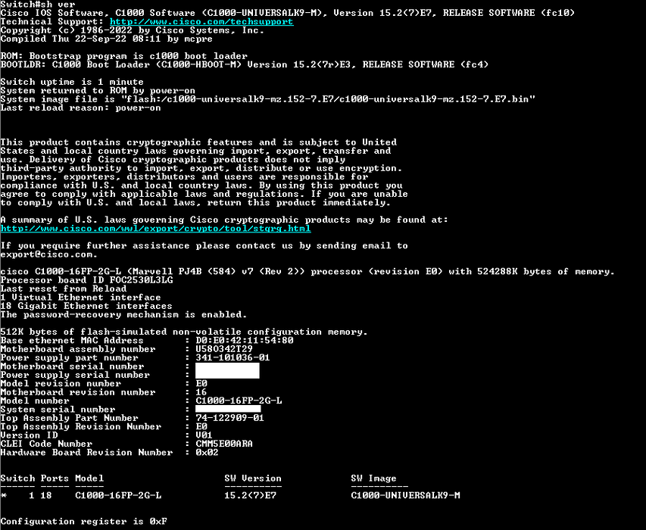Click 'System returned to ROM by power-on'

tap(98, 91)
